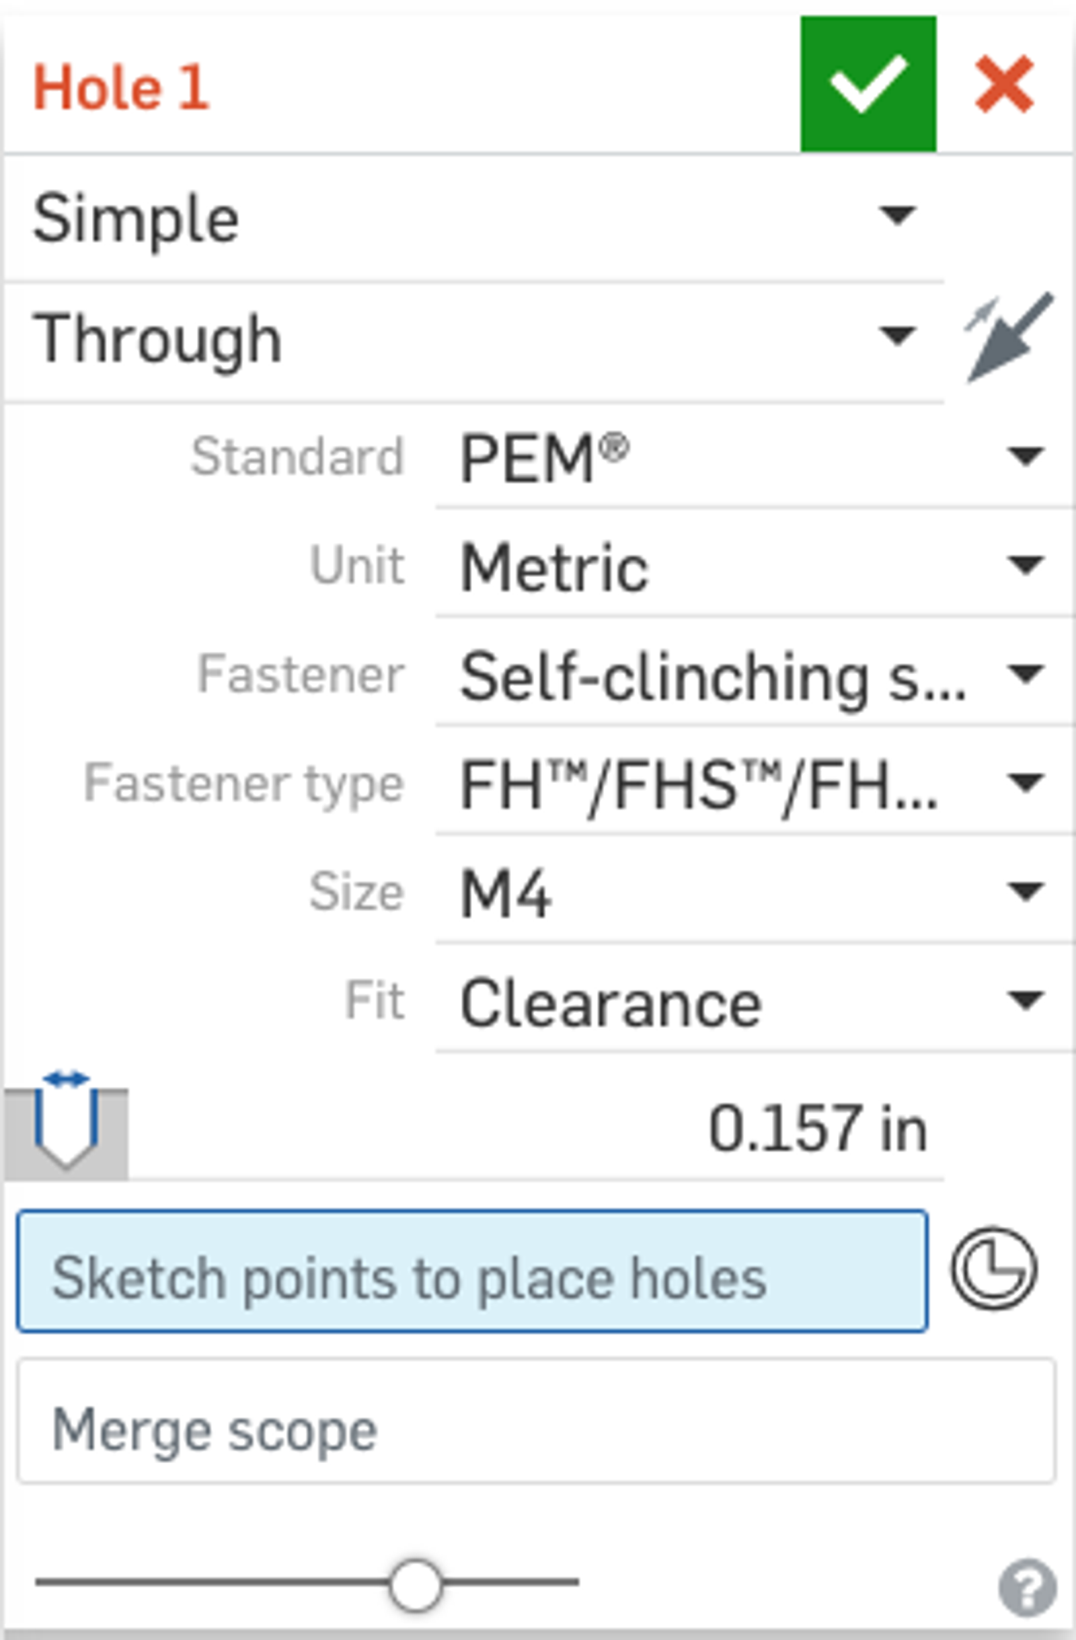Expand the Fastener type dropdown
The height and width of the screenshot is (1640, 1076).
tap(753, 784)
